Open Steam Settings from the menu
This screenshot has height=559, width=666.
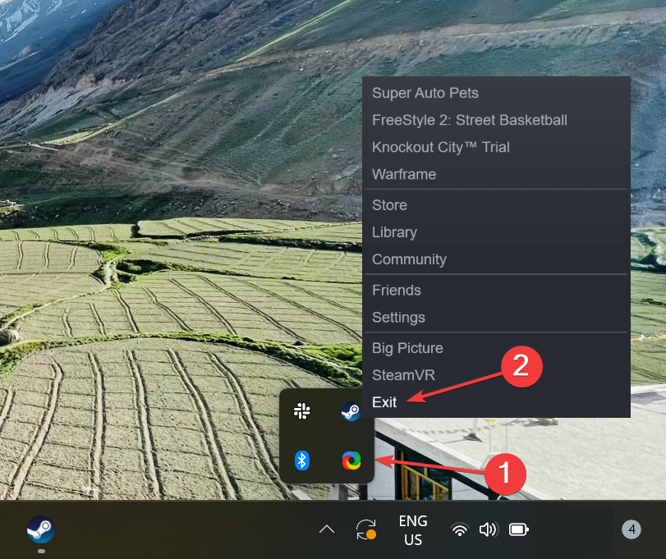(x=496, y=318)
